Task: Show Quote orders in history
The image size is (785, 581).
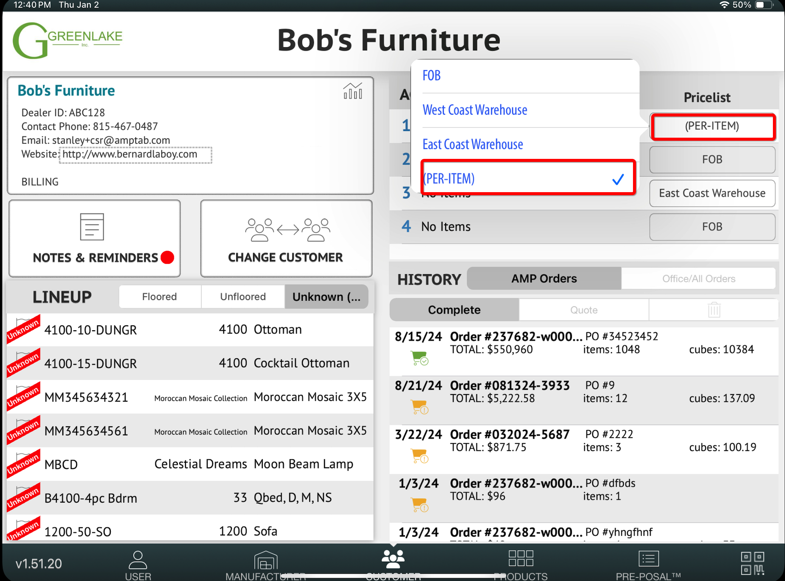Action: coord(583,310)
